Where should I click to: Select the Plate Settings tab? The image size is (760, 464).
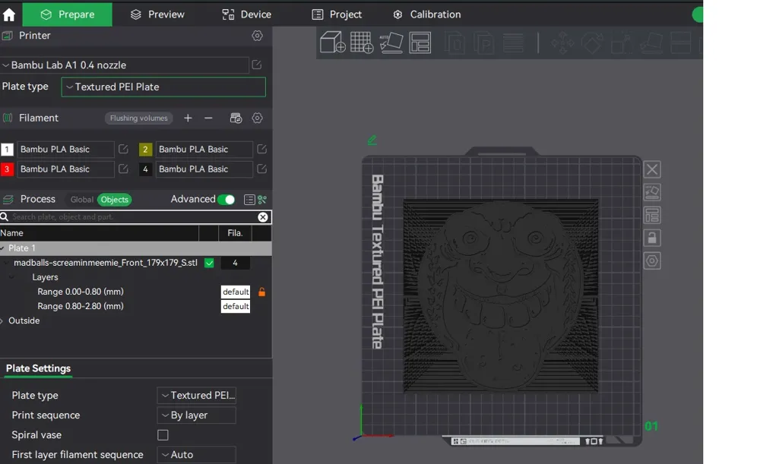click(x=38, y=368)
